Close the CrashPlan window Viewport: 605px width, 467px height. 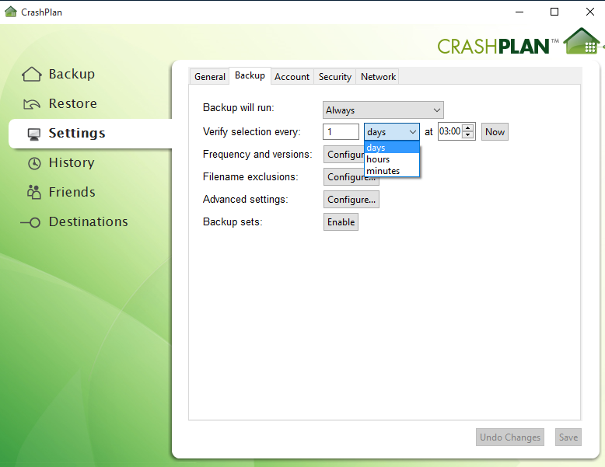[x=590, y=12]
